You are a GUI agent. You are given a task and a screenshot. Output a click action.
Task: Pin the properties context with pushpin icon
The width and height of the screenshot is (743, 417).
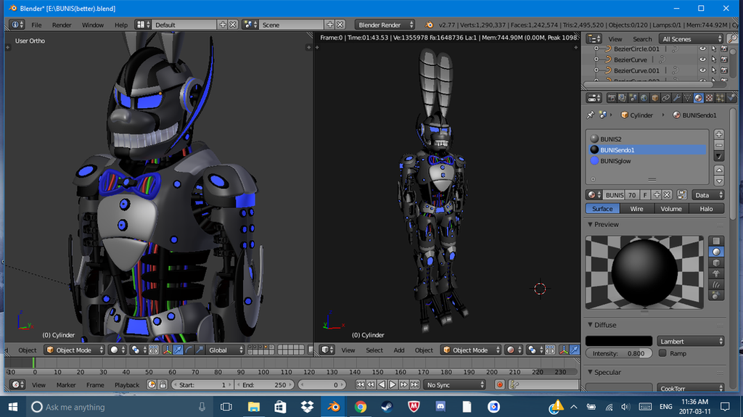point(591,115)
